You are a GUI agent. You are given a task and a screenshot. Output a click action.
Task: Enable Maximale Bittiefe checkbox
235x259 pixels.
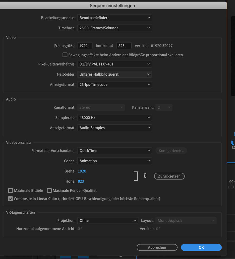11,191
